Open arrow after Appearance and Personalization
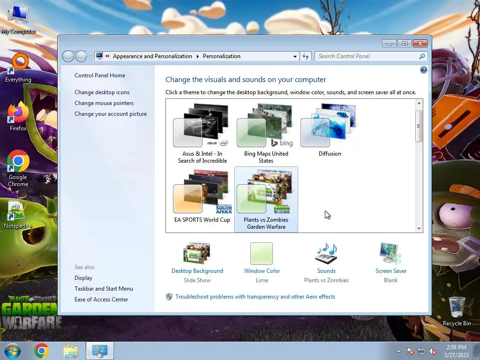 pos(197,56)
